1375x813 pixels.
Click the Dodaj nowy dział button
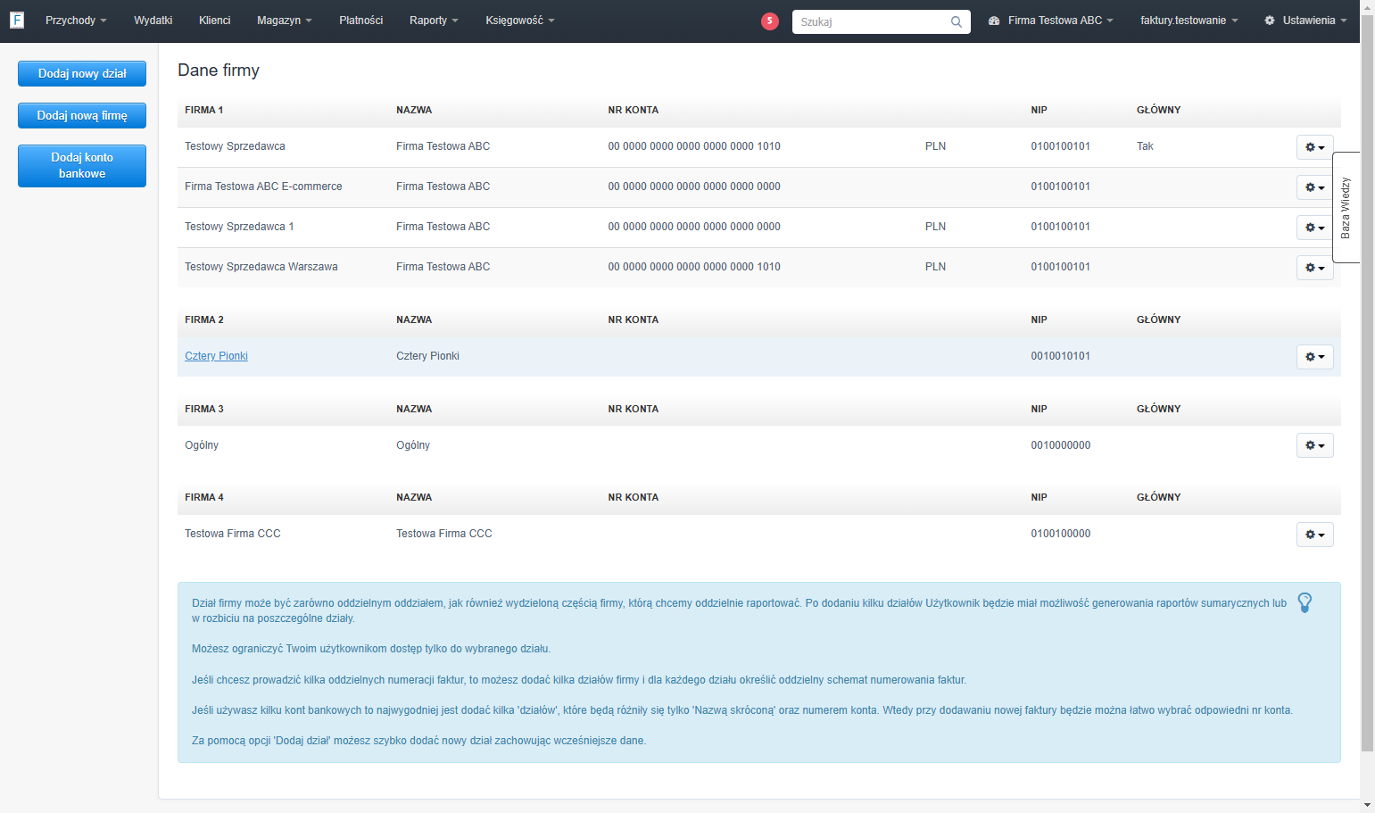coord(82,74)
